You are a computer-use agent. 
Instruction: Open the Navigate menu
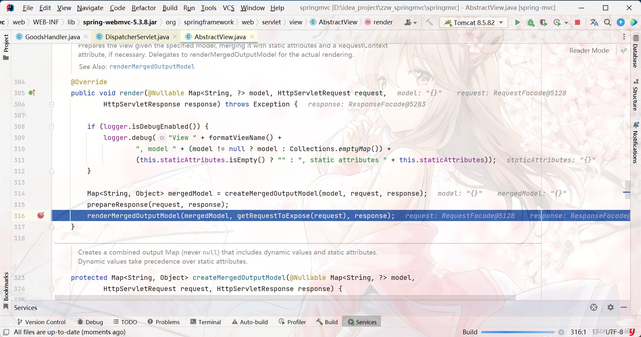click(x=90, y=8)
